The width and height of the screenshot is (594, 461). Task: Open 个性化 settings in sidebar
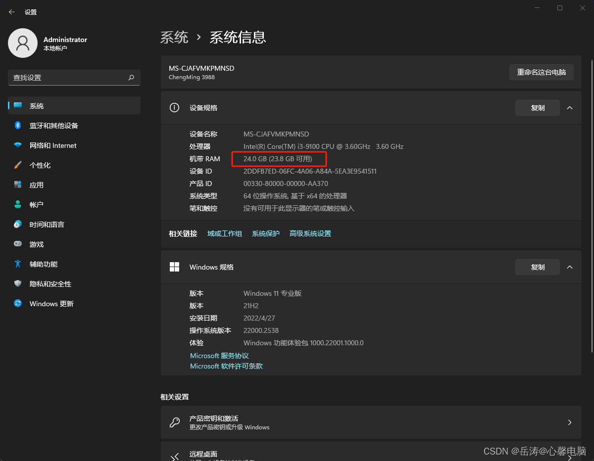coord(74,165)
